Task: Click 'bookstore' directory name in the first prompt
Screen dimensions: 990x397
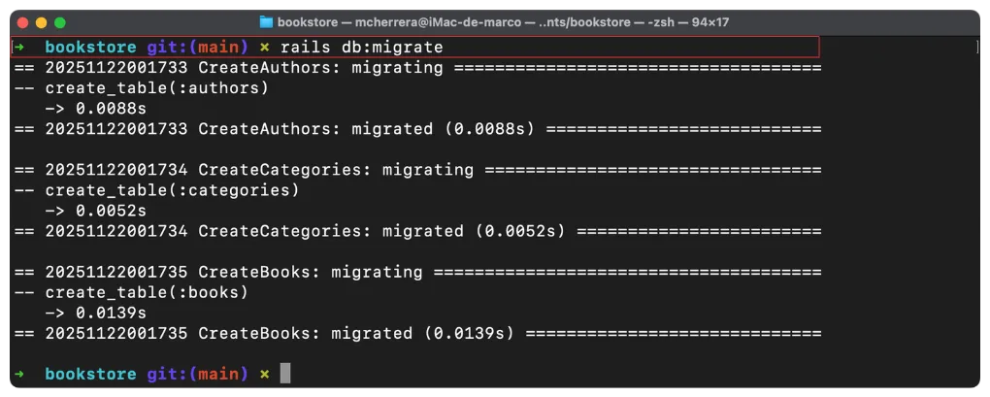Action: point(90,47)
